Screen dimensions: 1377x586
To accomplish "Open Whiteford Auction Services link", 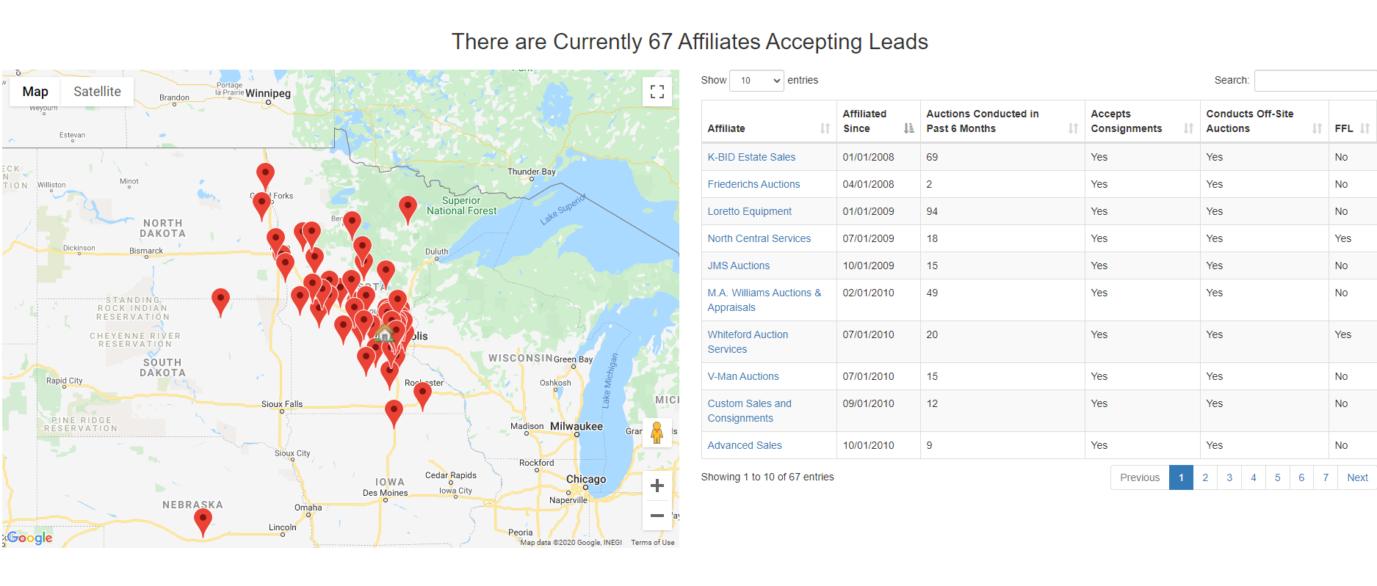I will click(748, 342).
